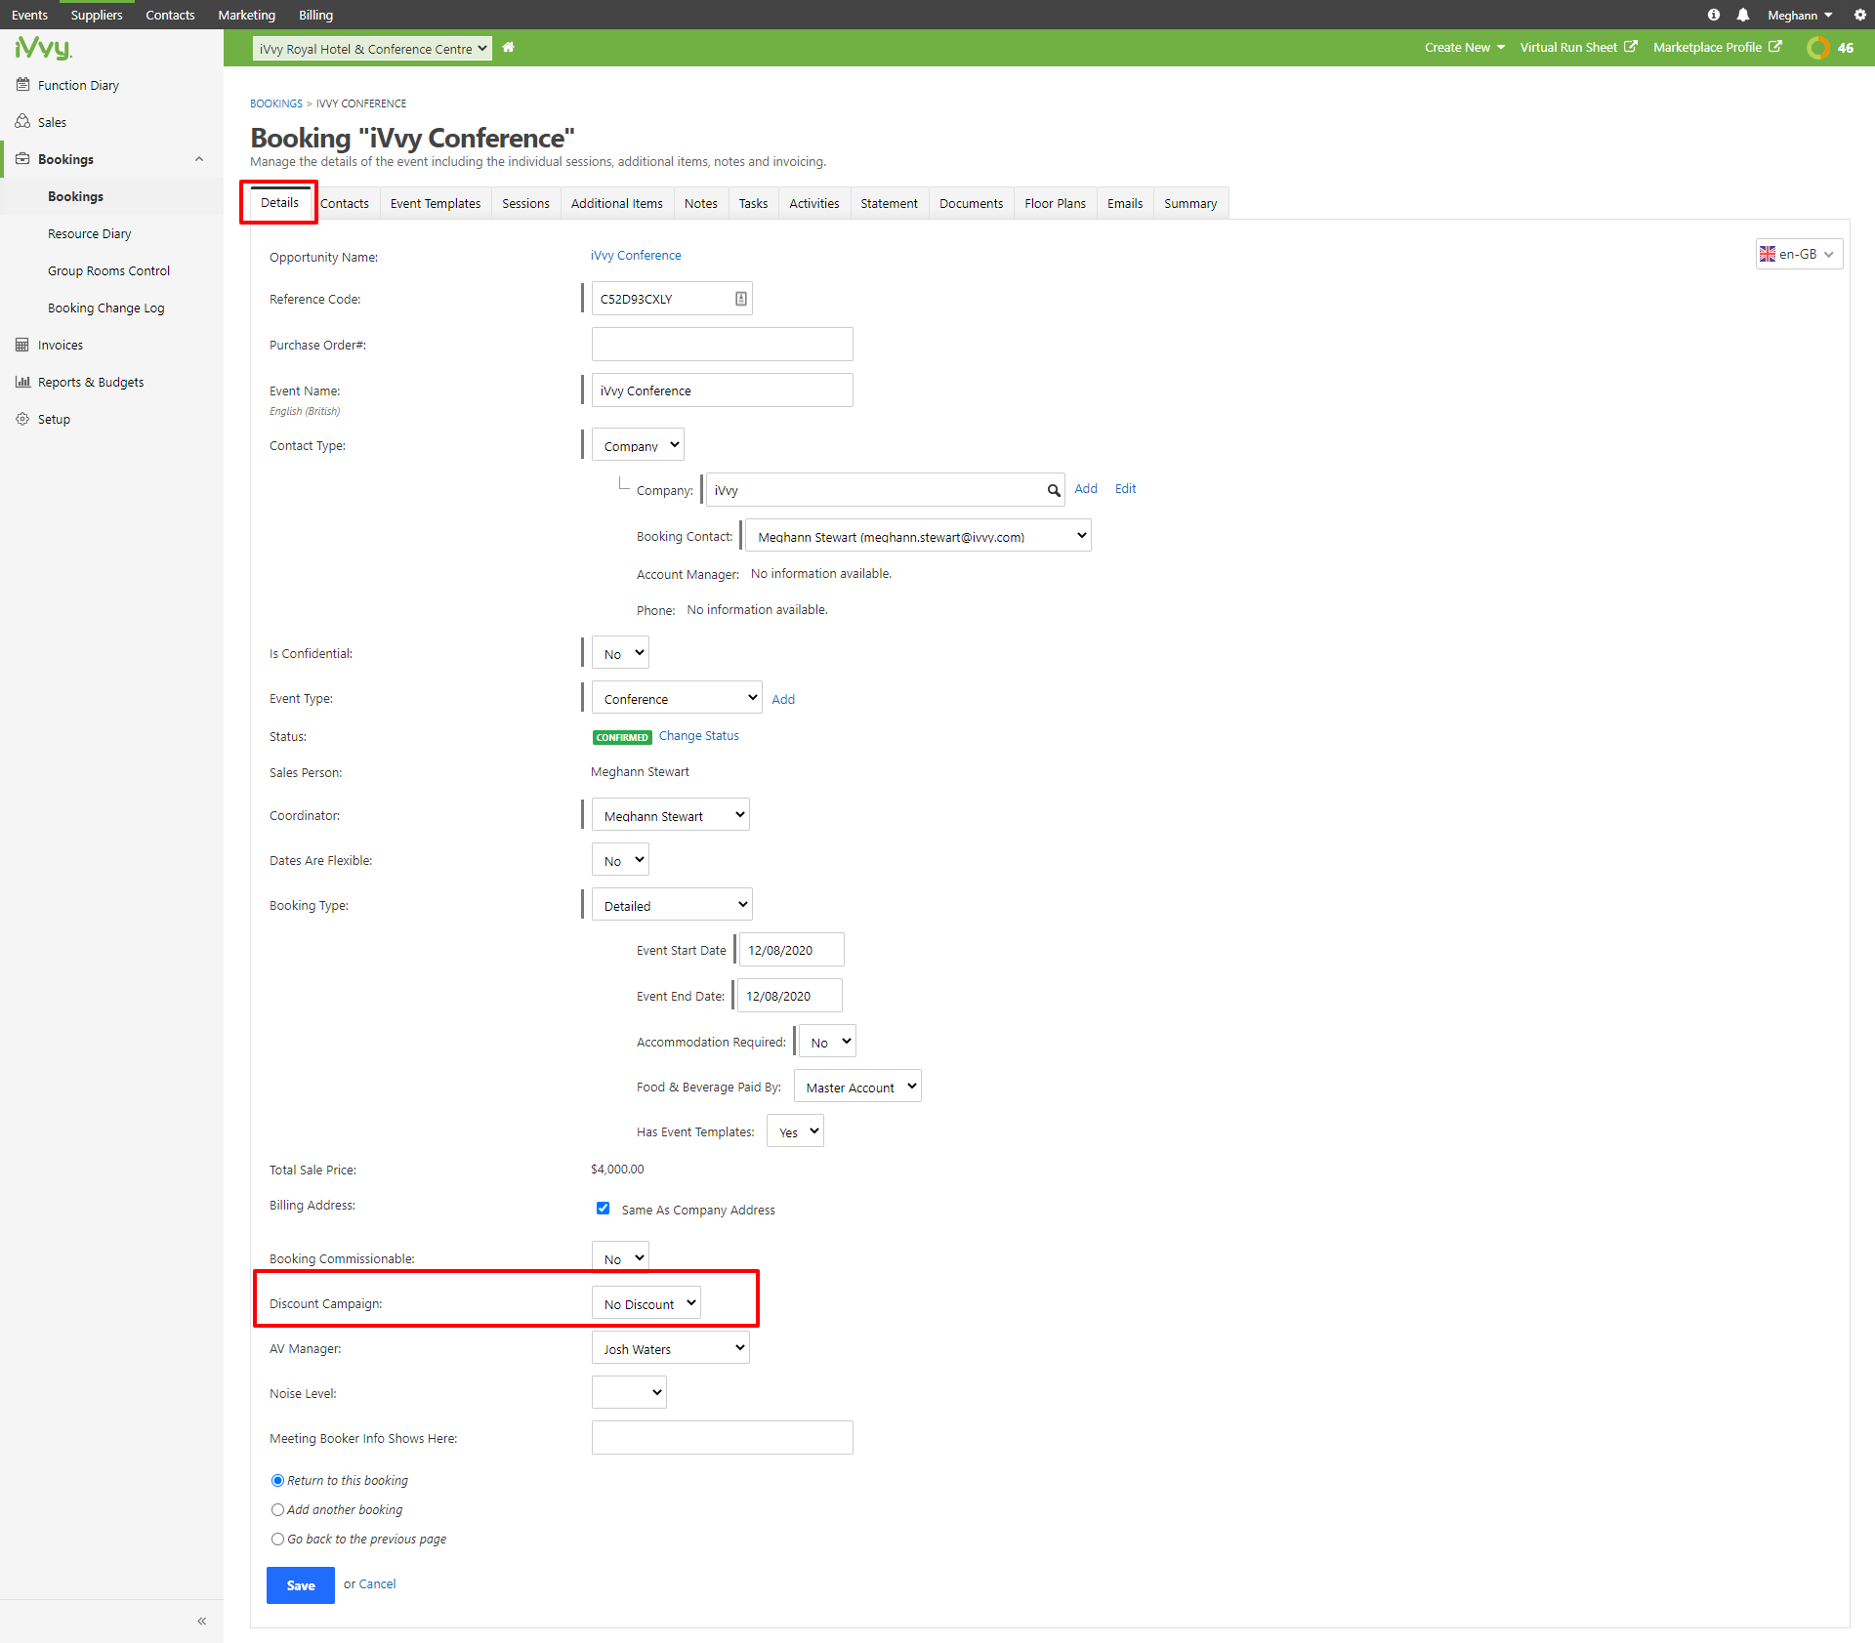
Task: Collapse the sidebar with double chevron
Action: pos(202,1622)
